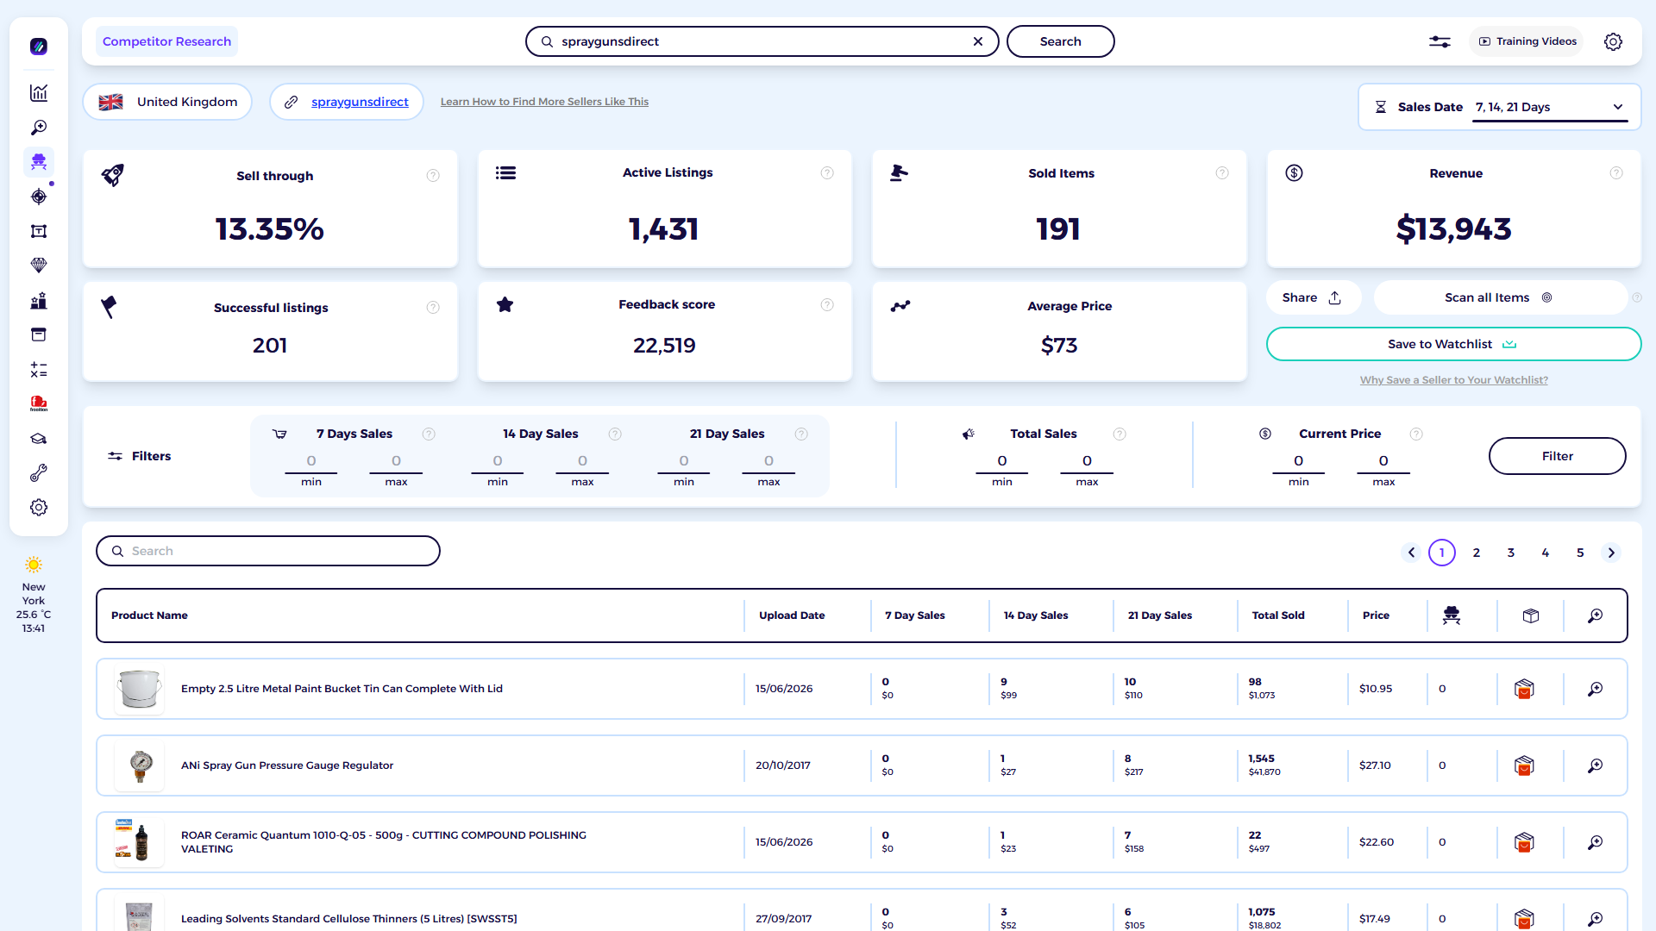Open ROAR Ceramic Quantum product row
Viewport: 1656px width, 931px height.
tap(862, 842)
